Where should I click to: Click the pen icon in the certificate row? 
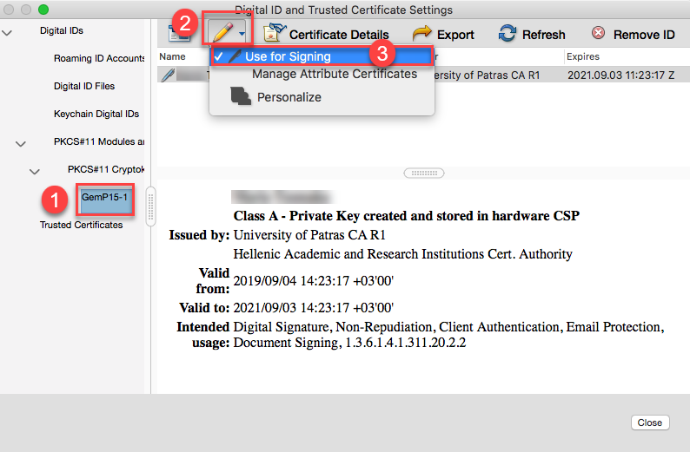point(167,75)
